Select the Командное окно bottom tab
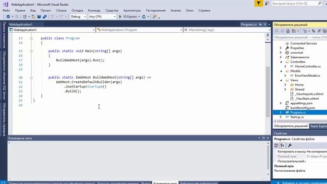327x184 pixels. [x=166, y=183]
